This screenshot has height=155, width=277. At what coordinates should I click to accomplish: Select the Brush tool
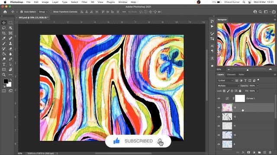coord(4,43)
